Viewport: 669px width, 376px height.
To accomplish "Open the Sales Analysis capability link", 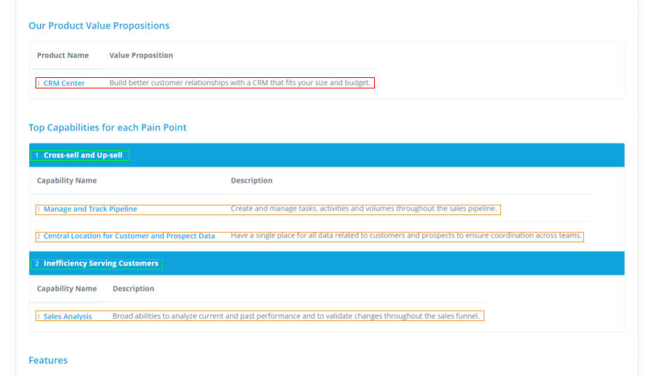I will point(68,316).
